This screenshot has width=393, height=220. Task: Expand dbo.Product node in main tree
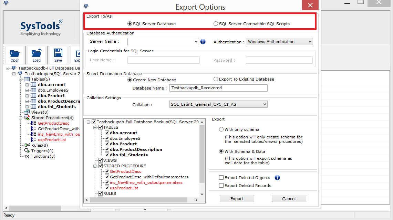[x=27, y=96]
